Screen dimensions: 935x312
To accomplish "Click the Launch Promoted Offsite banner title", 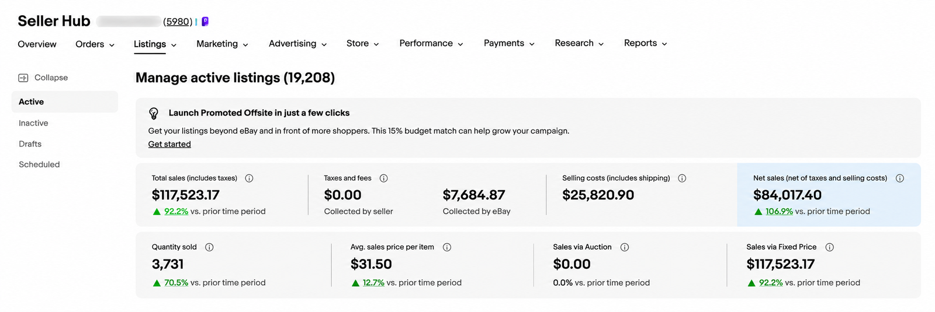I will [259, 113].
